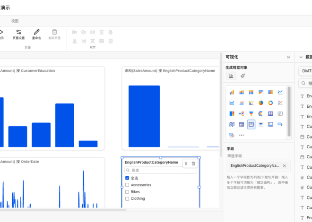Select the pie chart visual
The image size is (312, 222).
pyautogui.click(x=260, y=103)
